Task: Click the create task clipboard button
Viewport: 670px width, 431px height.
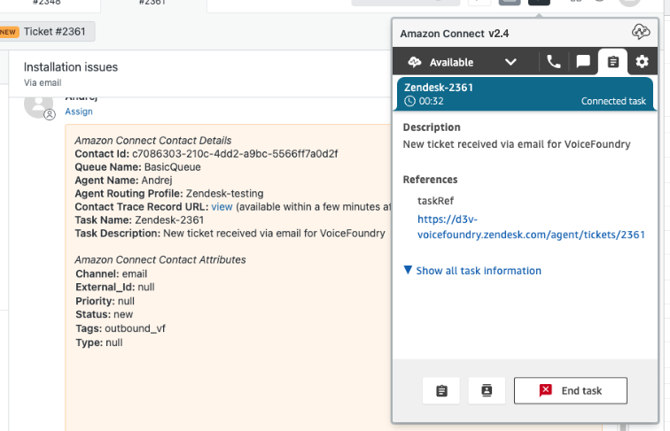Action: pyautogui.click(x=441, y=390)
